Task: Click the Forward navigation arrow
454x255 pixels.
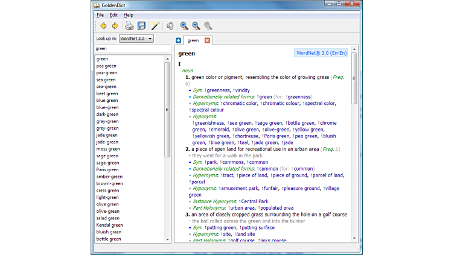Action: (x=115, y=26)
